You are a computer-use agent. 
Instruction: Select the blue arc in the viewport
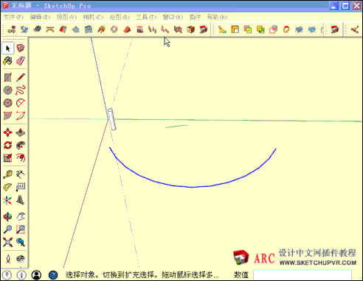click(192, 187)
